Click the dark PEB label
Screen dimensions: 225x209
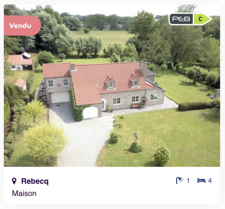click(x=182, y=19)
